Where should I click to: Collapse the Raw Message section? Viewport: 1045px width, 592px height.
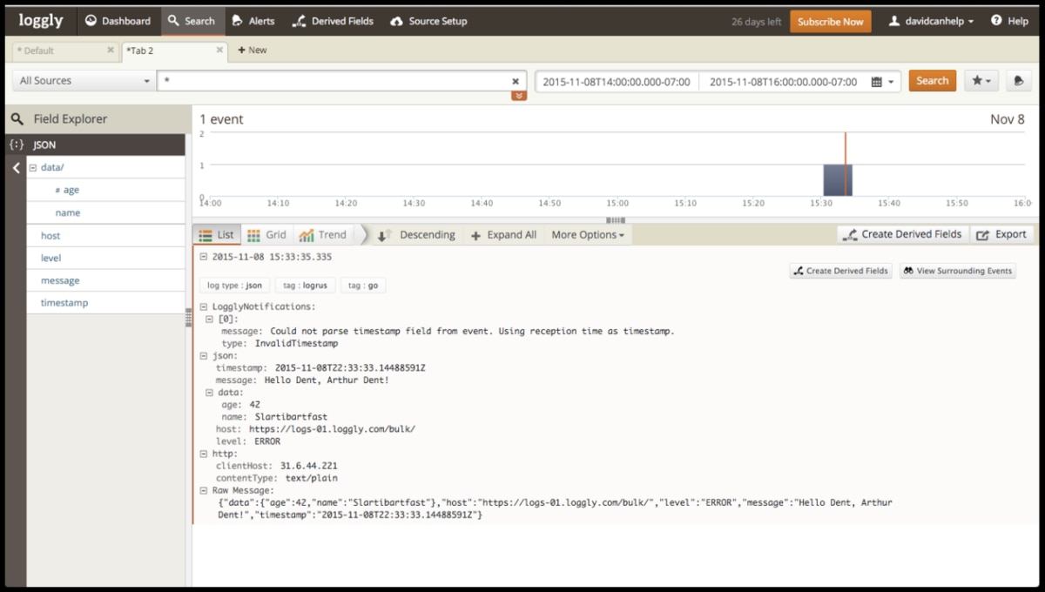tap(202, 490)
